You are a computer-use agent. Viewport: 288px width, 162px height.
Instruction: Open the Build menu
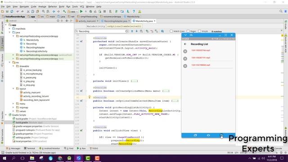(x=62, y=7)
